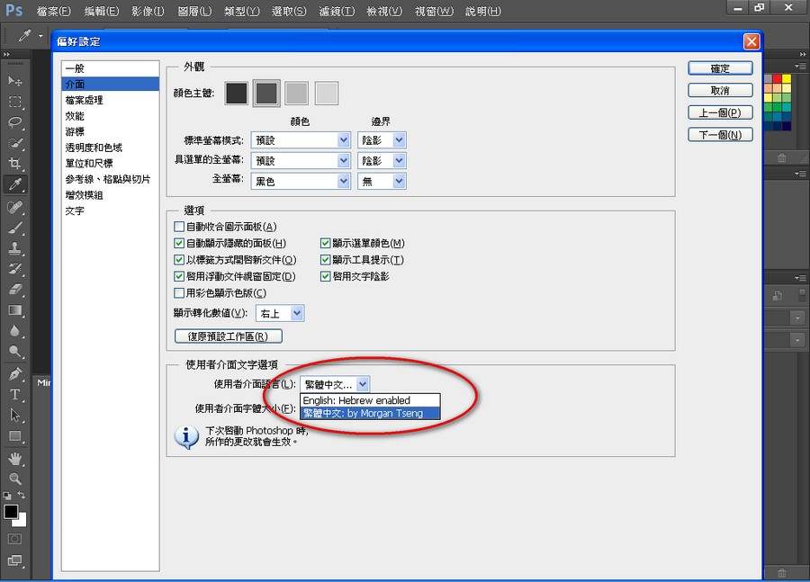Select 單位和尺標 in preferences list
This screenshot has width=810, height=582.
tap(110, 163)
